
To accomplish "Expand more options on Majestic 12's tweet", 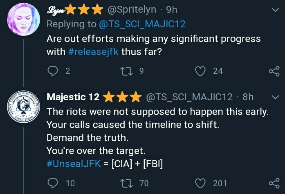I will [x=274, y=97].
